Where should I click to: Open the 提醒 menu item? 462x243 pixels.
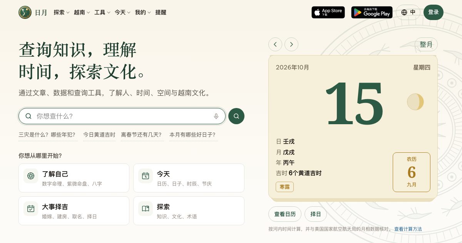pos(161,12)
